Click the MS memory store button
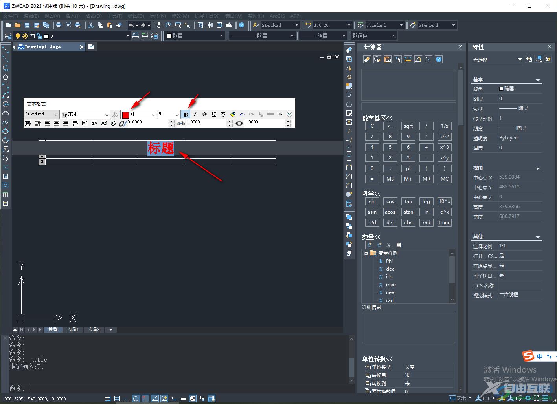 pos(390,179)
